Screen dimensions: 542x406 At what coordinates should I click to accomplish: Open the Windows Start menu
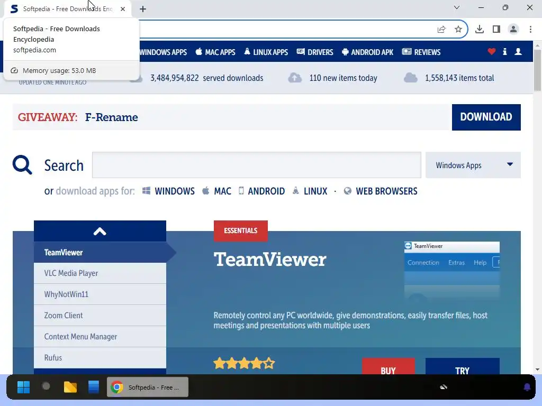(x=23, y=387)
